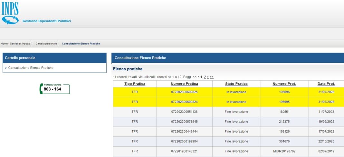Click the Consultazione Elenco Pratiche breadcrumb
The image size is (344, 157).
click(x=81, y=44)
